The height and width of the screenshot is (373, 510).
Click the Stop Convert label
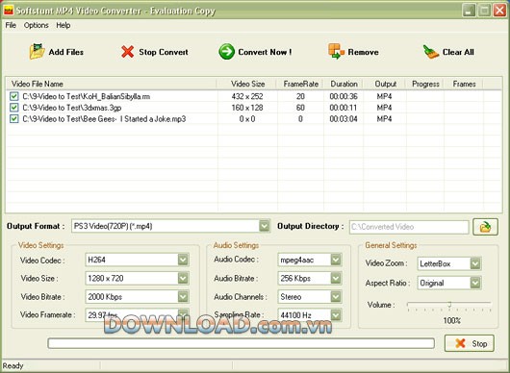[x=164, y=52]
